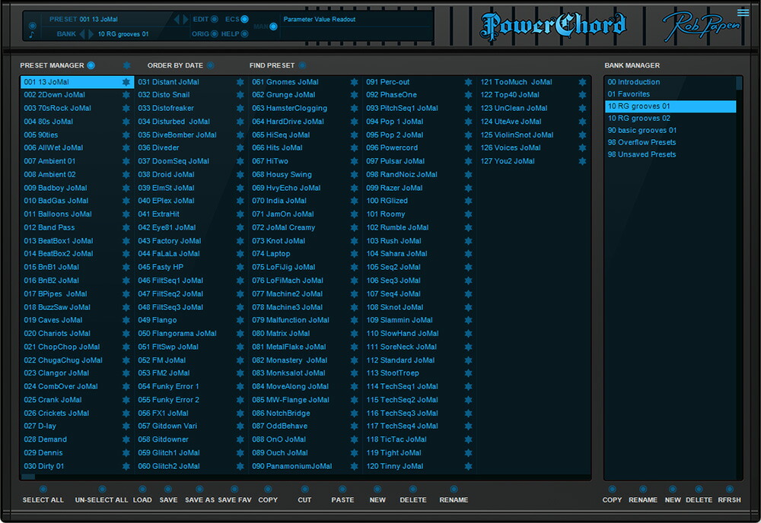Image resolution: width=761 pixels, height=523 pixels.
Task: Click the PowerChord logo
Action: tap(552, 25)
